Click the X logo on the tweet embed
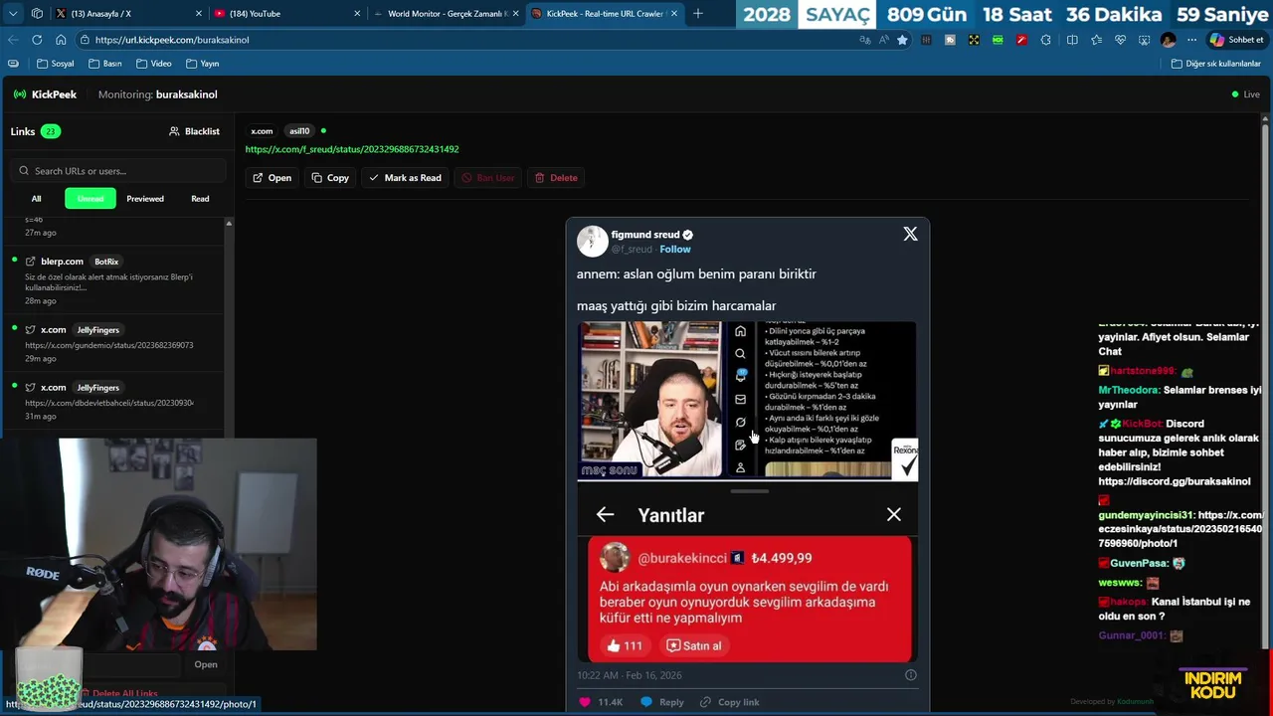Viewport: 1273px width, 716px height. 910,234
